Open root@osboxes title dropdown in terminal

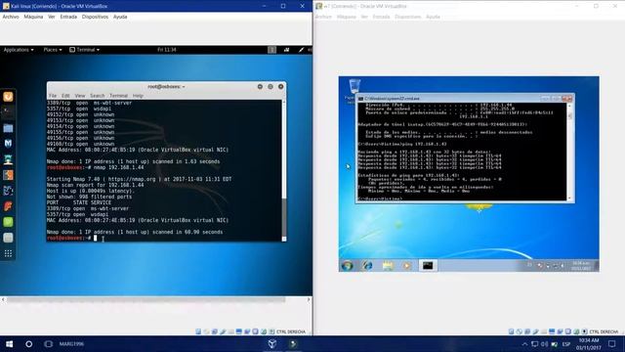pyautogui.click(x=166, y=87)
